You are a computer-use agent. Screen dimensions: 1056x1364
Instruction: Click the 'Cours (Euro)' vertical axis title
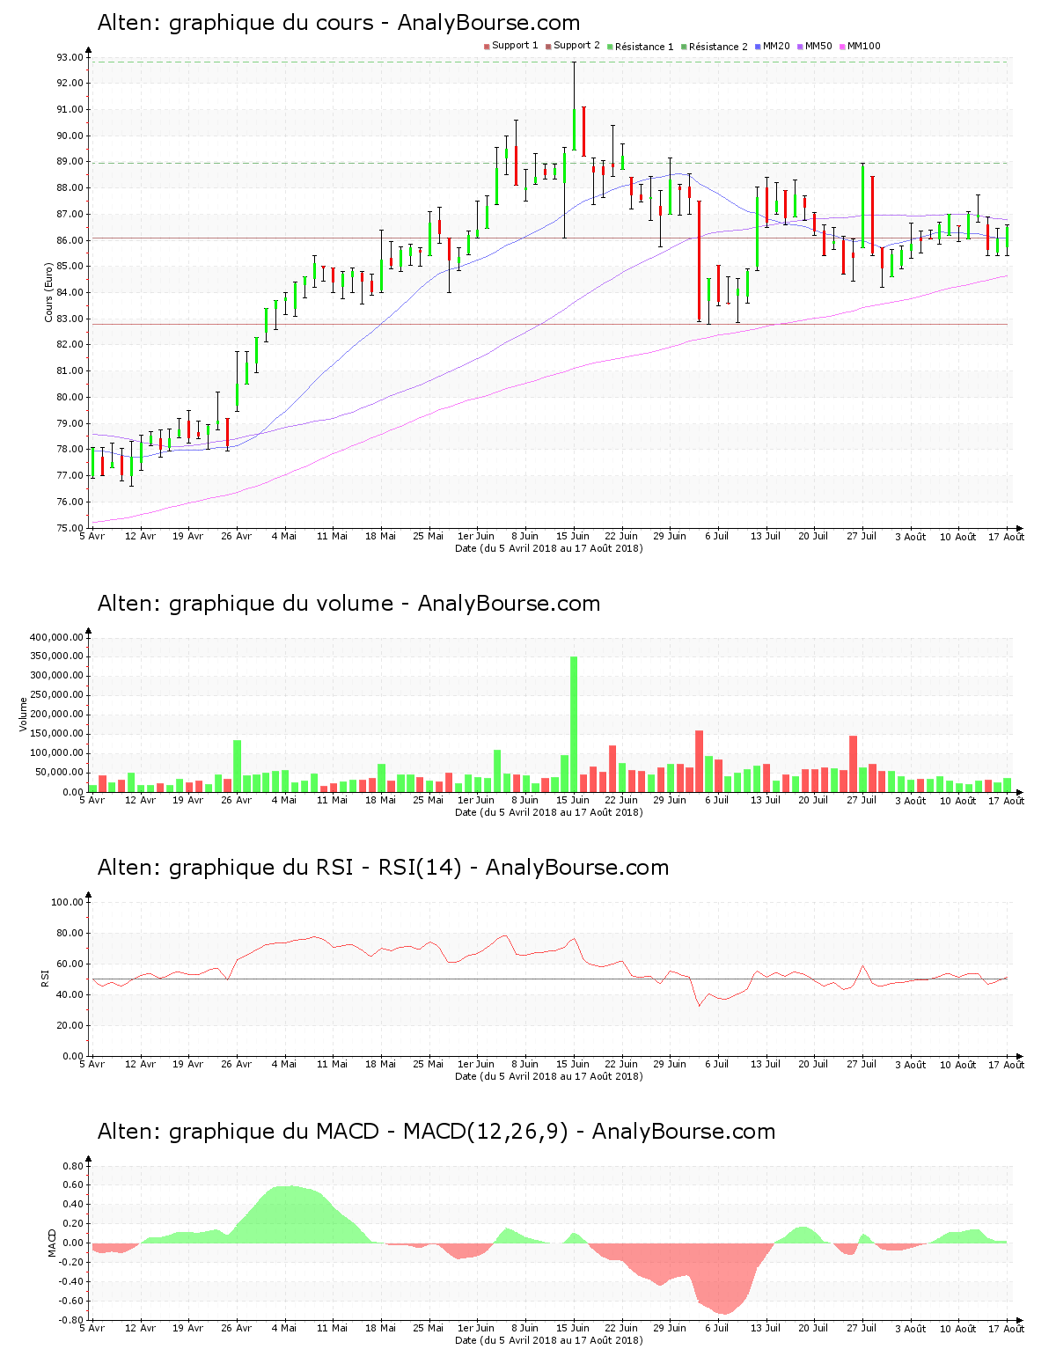click(x=49, y=292)
